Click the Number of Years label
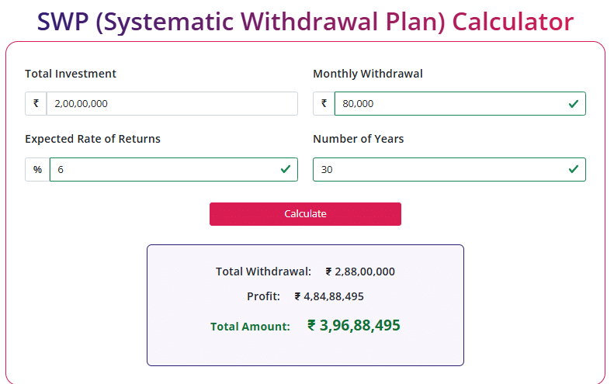The width and height of the screenshot is (614, 384). [x=359, y=139]
